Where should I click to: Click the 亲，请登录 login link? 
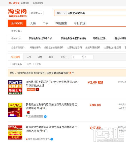click(14, 3)
